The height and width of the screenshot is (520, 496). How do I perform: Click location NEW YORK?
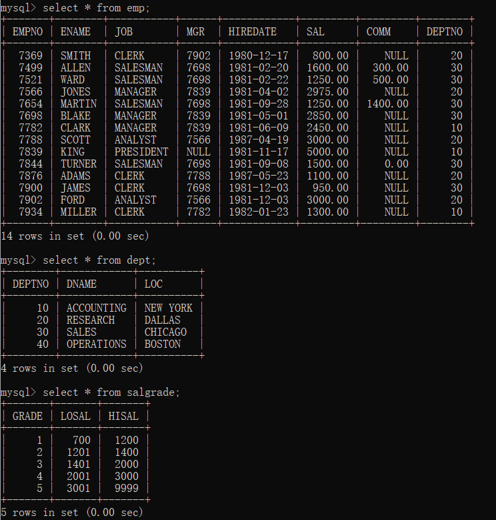pos(168,308)
